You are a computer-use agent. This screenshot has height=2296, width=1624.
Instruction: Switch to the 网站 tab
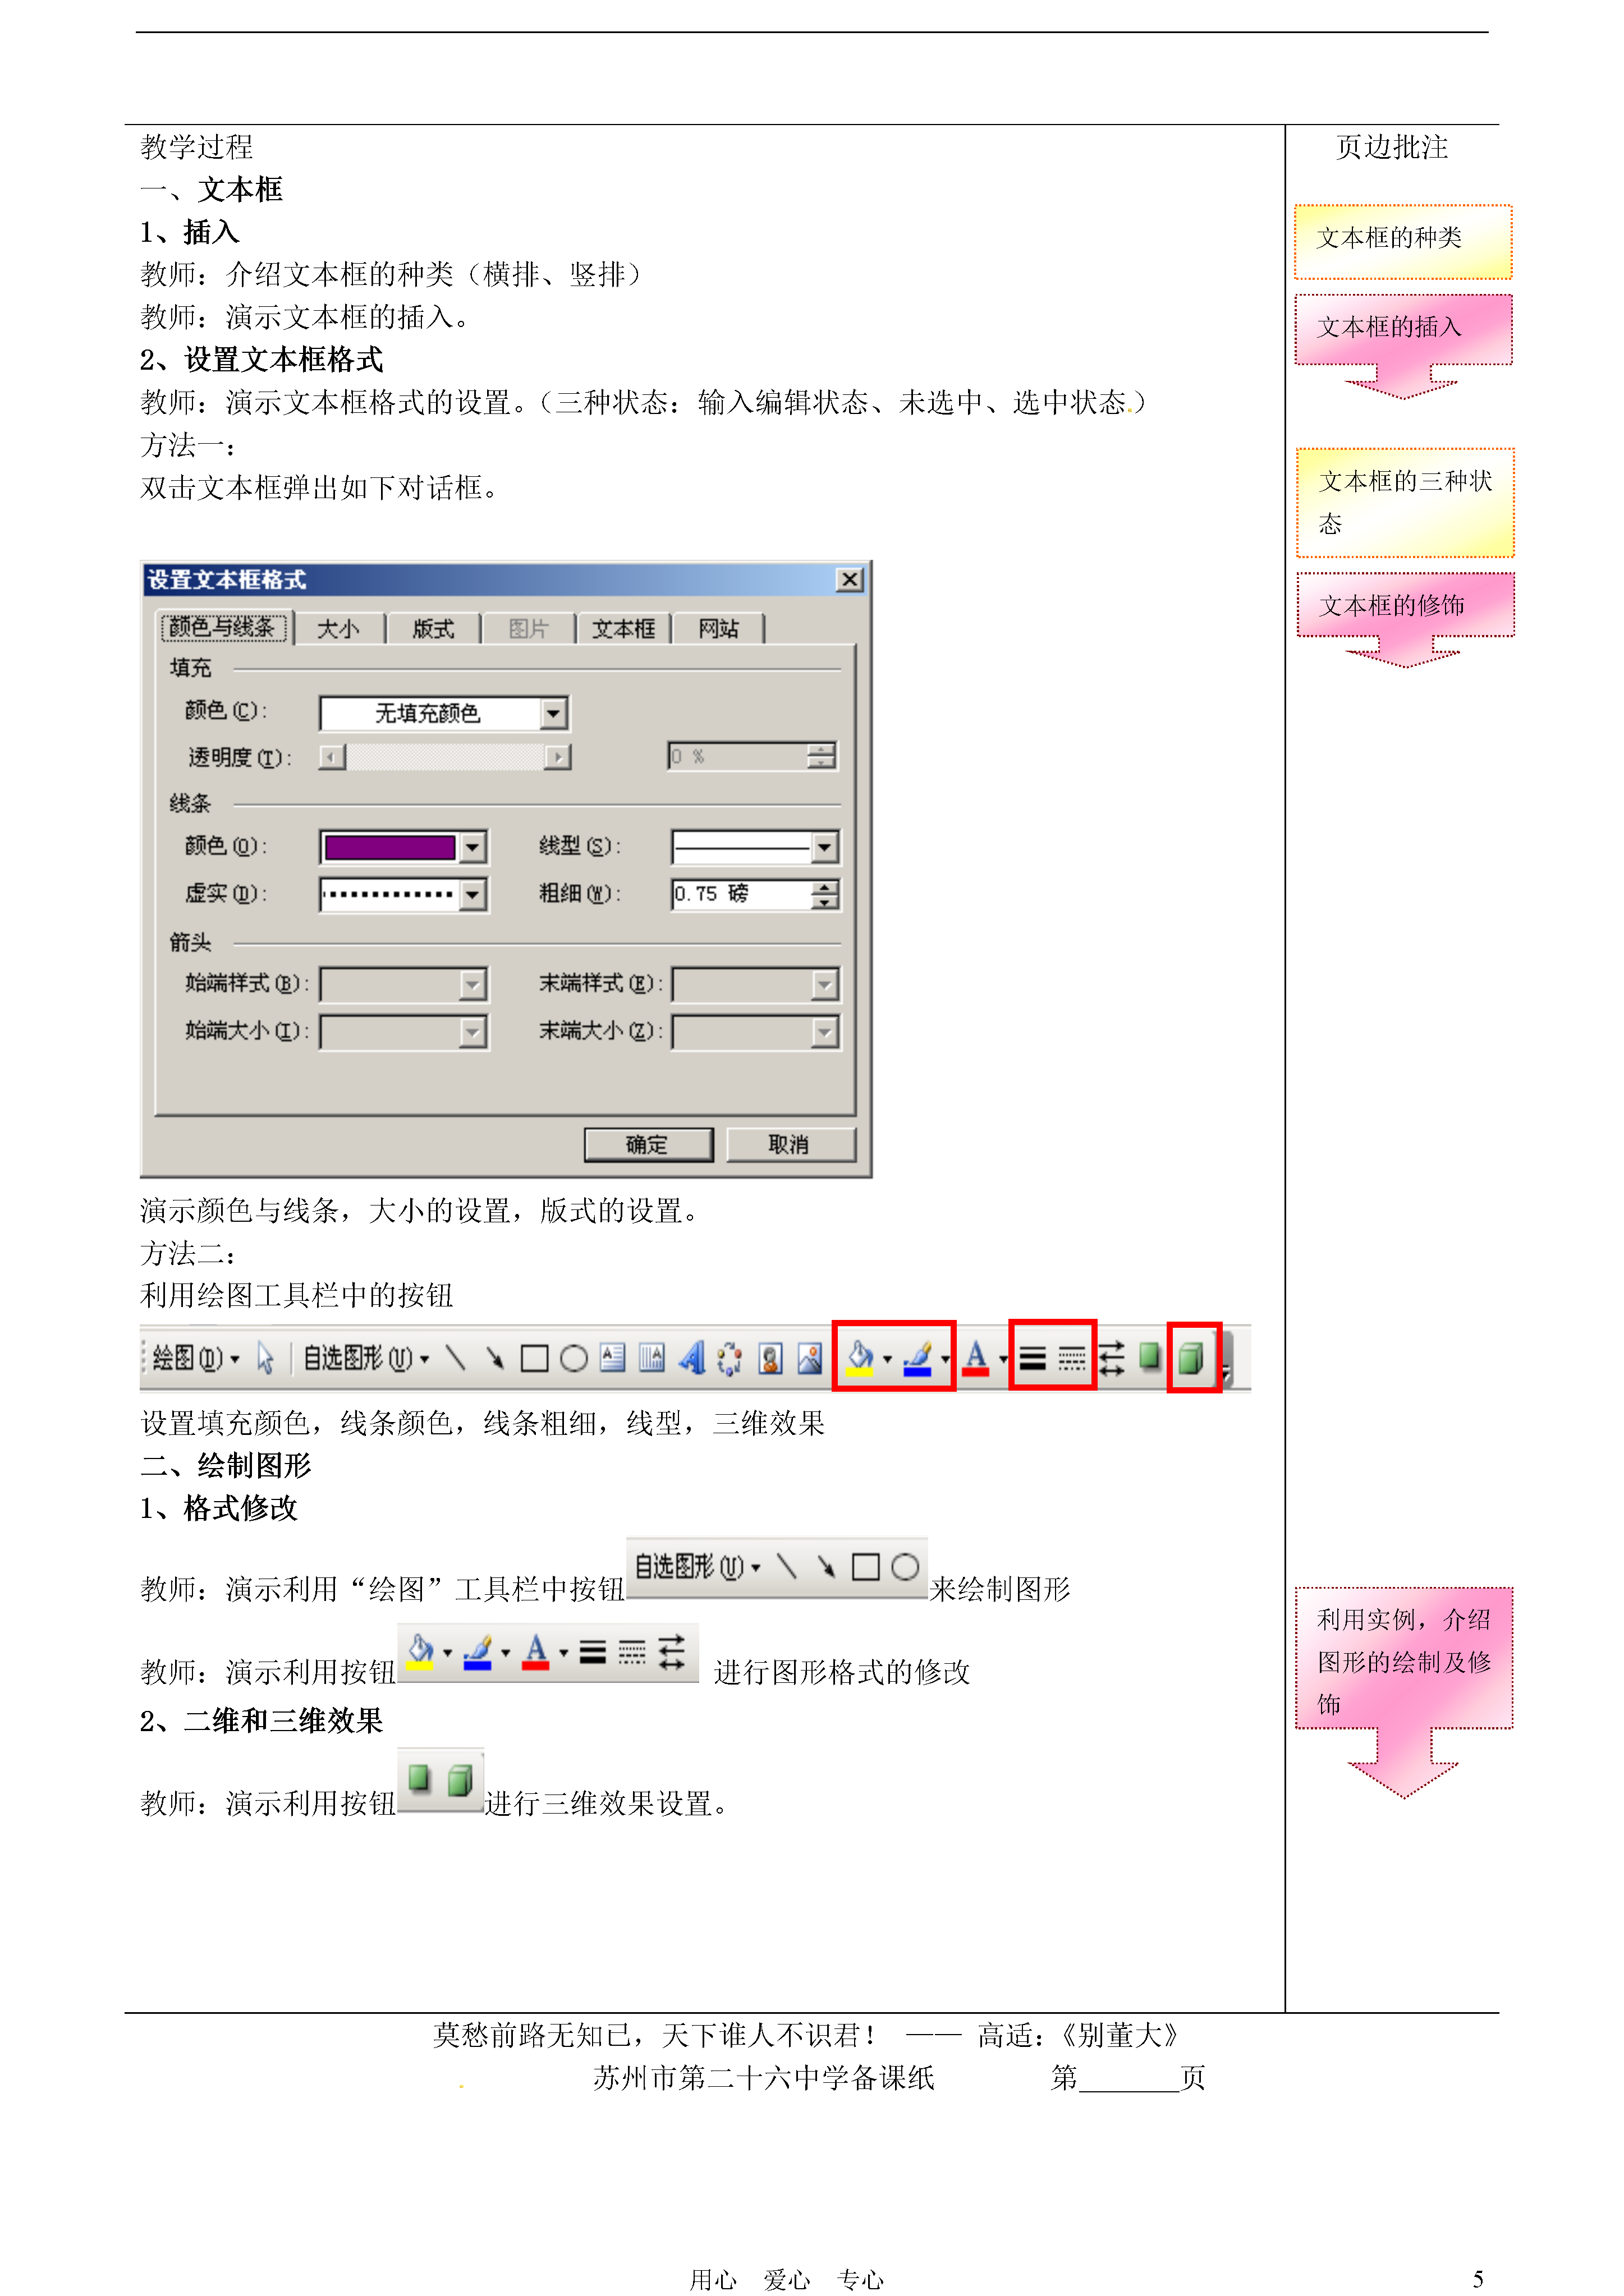718,629
